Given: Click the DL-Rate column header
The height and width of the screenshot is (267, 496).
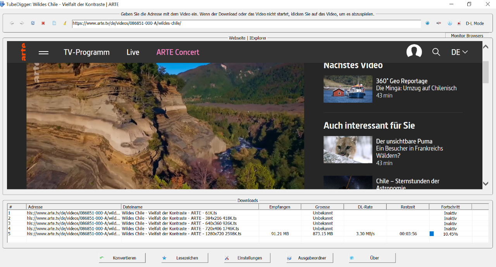Looking at the screenshot, I should click(365, 207).
